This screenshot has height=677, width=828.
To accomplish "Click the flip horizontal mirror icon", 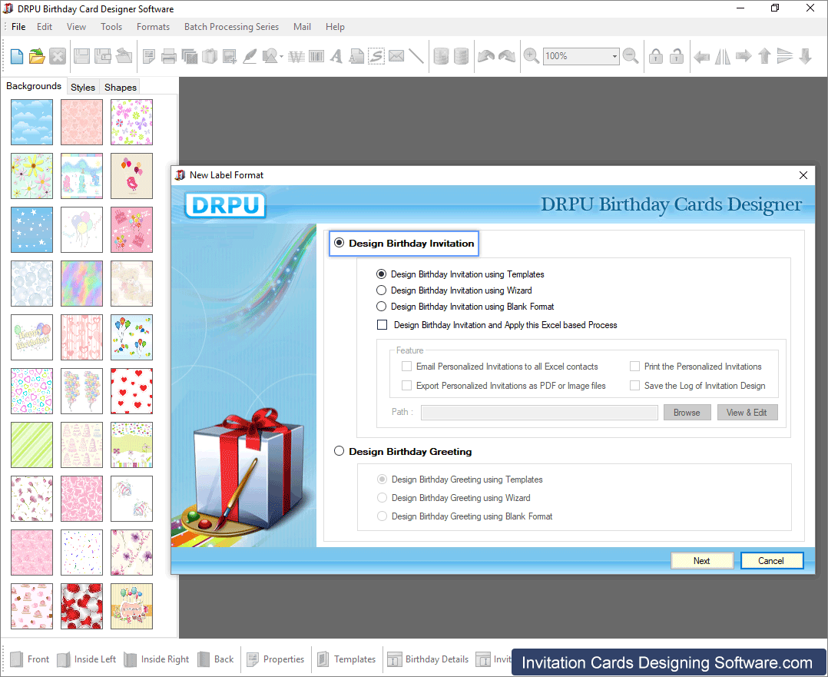I will click(x=722, y=56).
